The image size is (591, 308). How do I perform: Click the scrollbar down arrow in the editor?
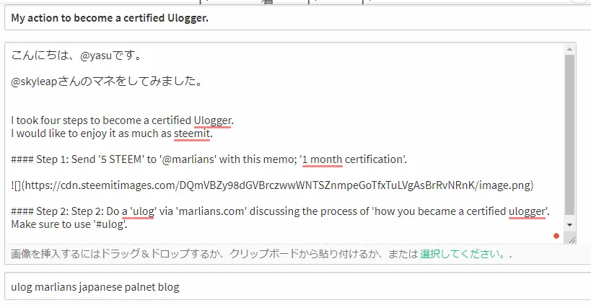point(569,225)
